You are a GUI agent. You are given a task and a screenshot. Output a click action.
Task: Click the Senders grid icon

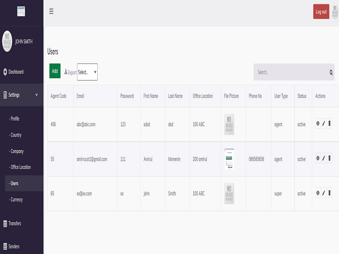(5, 247)
